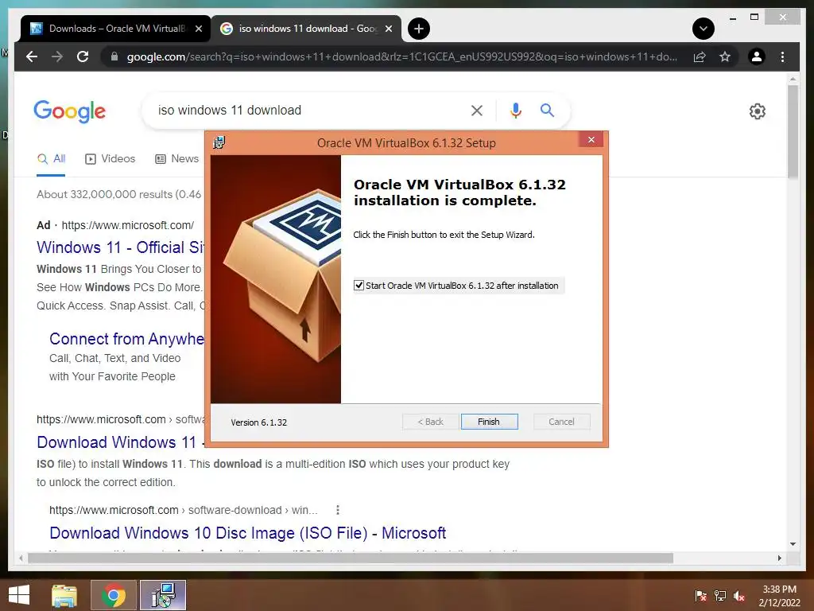Maximize the Chrome window
Screen dimensions: 814x611
point(754,18)
